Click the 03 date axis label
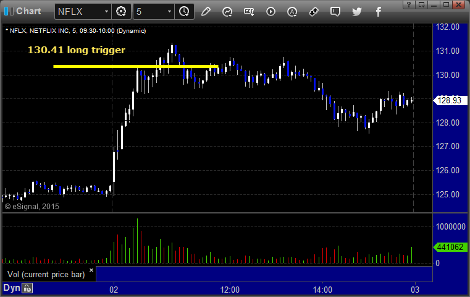The width and height of the screenshot is (470, 297). pyautogui.click(x=415, y=290)
